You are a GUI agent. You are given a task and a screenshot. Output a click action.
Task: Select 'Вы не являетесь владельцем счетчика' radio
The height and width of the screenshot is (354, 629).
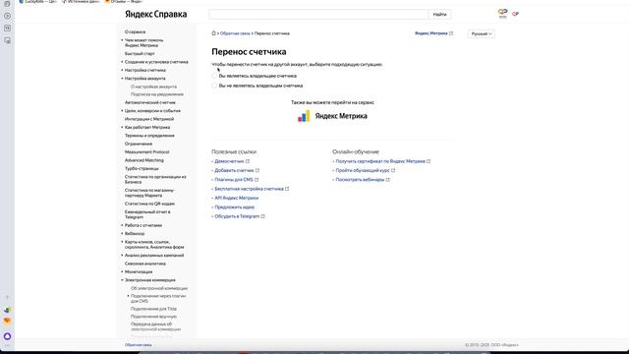(x=214, y=86)
